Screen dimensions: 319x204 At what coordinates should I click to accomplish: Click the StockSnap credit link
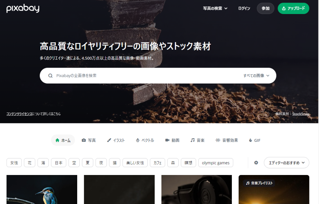tap(300, 114)
